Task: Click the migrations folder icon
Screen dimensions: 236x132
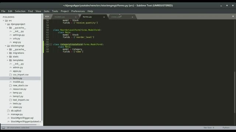Action: point(10,53)
